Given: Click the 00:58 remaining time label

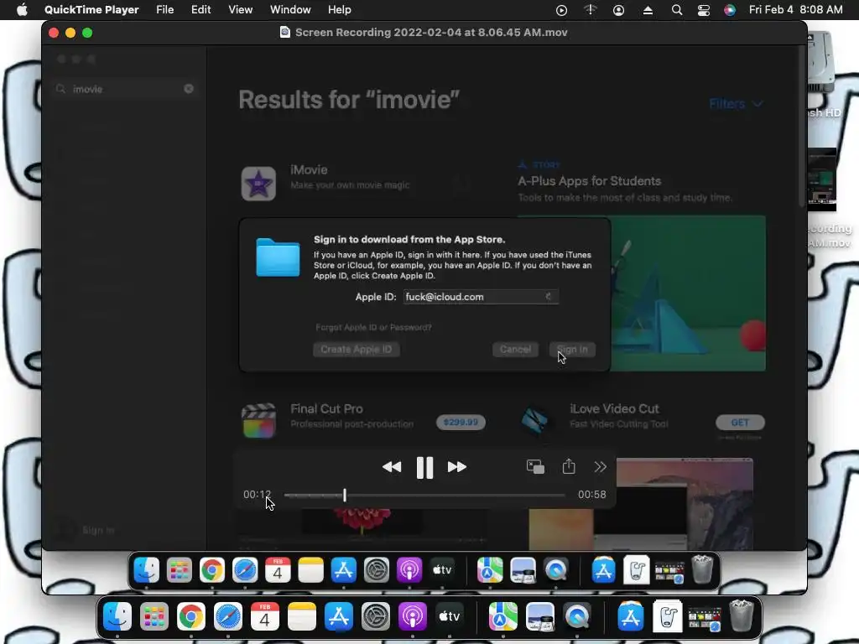Looking at the screenshot, I should click(x=591, y=495).
